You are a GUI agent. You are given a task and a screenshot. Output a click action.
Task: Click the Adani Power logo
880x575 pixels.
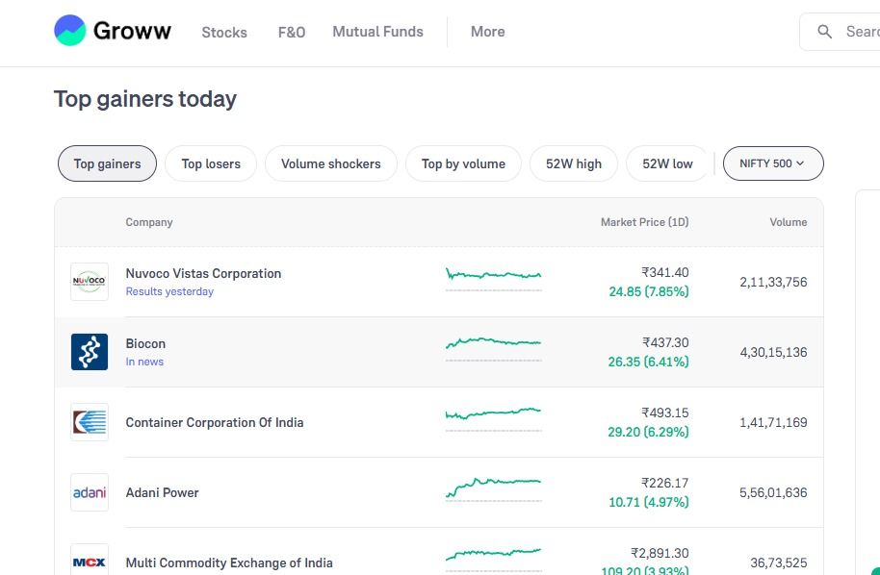[90, 492]
